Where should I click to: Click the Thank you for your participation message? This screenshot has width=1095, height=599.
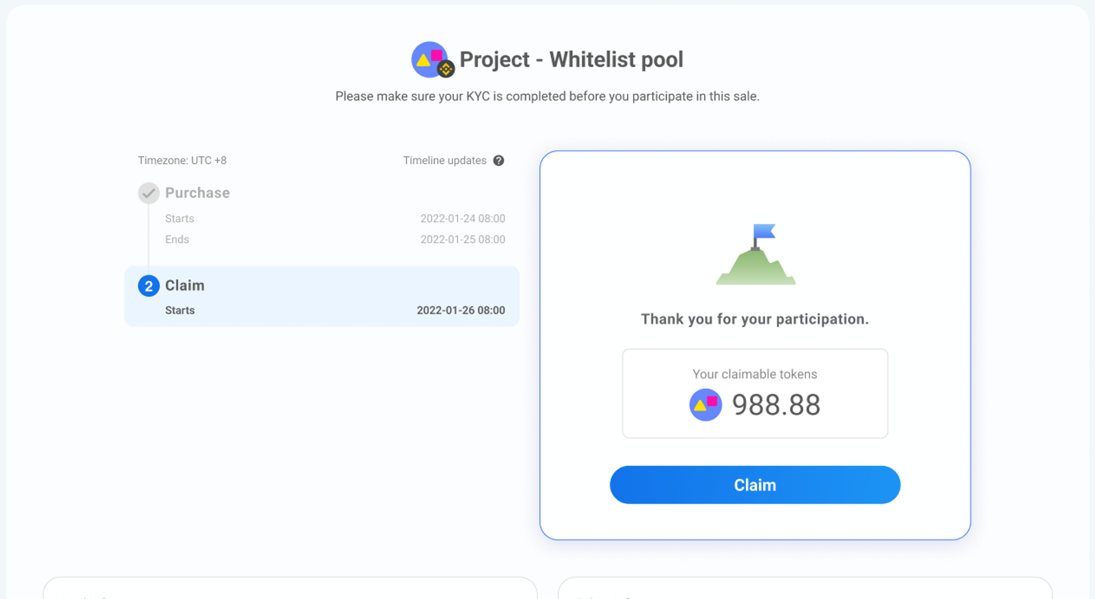point(755,319)
